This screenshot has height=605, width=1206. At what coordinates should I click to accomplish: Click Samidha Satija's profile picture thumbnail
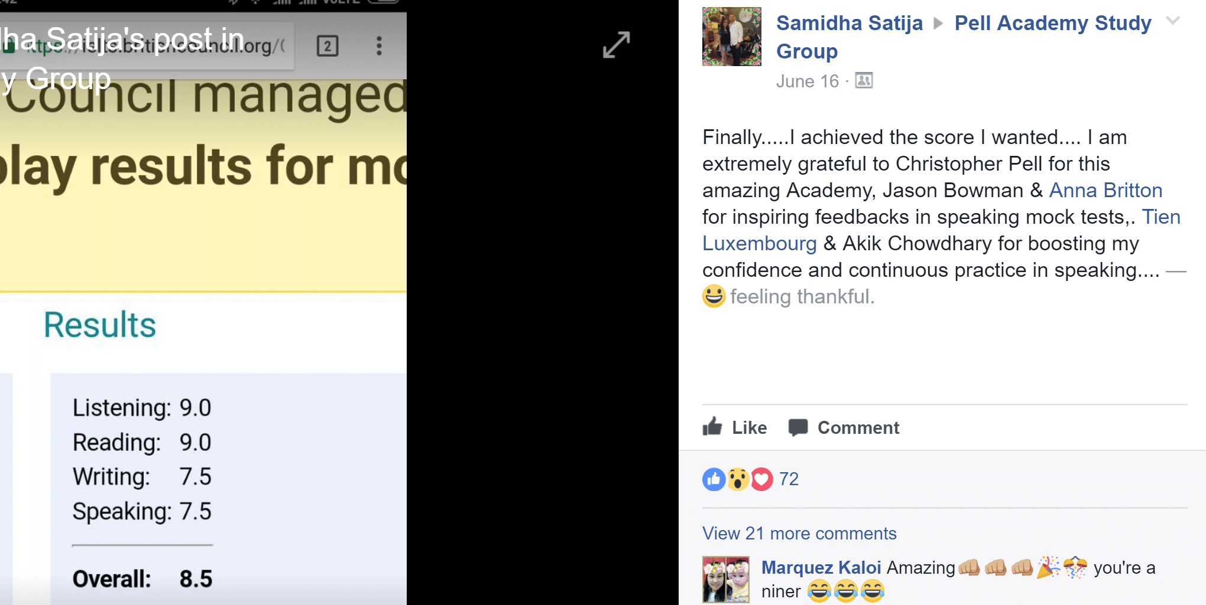pyautogui.click(x=732, y=37)
